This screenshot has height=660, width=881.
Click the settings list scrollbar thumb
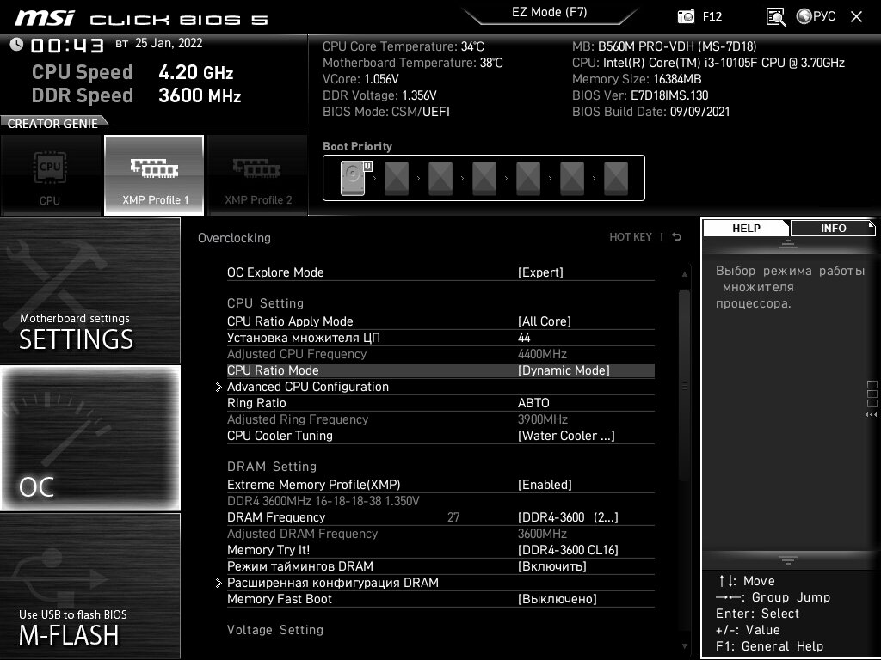[x=684, y=385]
